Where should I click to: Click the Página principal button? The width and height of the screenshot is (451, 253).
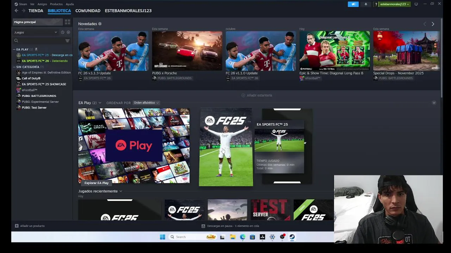[x=37, y=22]
